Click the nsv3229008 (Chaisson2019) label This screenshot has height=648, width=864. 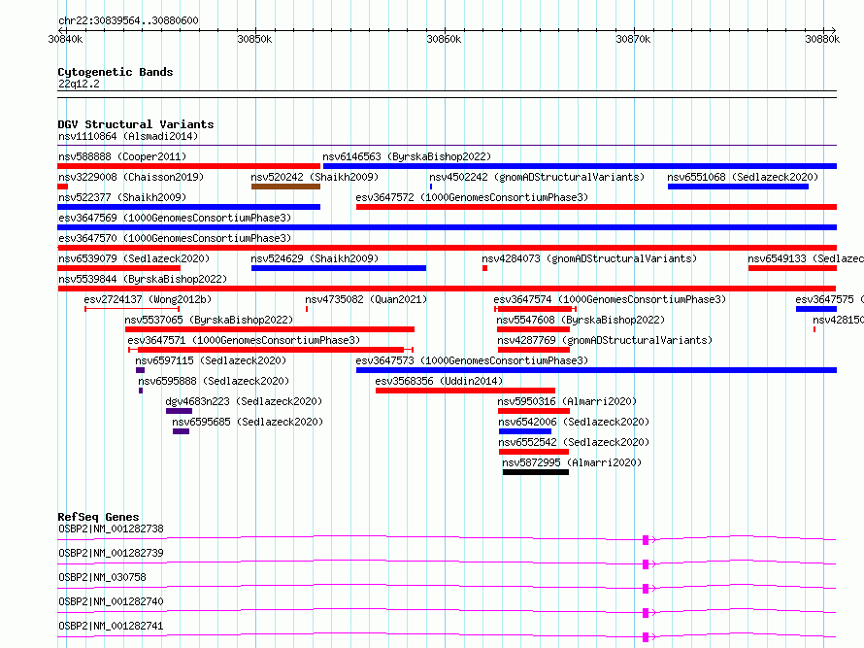[131, 177]
